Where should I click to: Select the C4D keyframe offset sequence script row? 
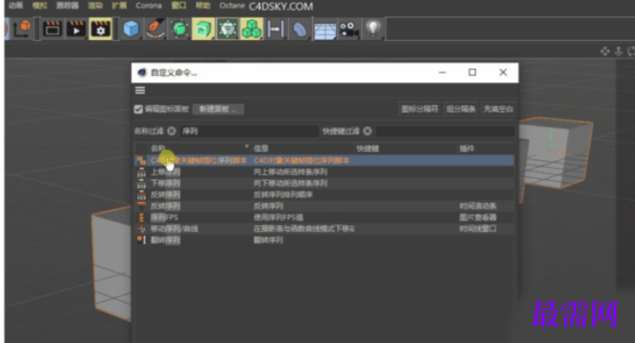(x=324, y=160)
